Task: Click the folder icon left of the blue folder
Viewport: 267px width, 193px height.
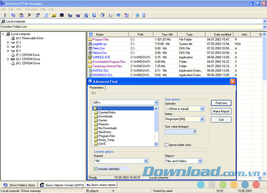Action: pos(70,15)
